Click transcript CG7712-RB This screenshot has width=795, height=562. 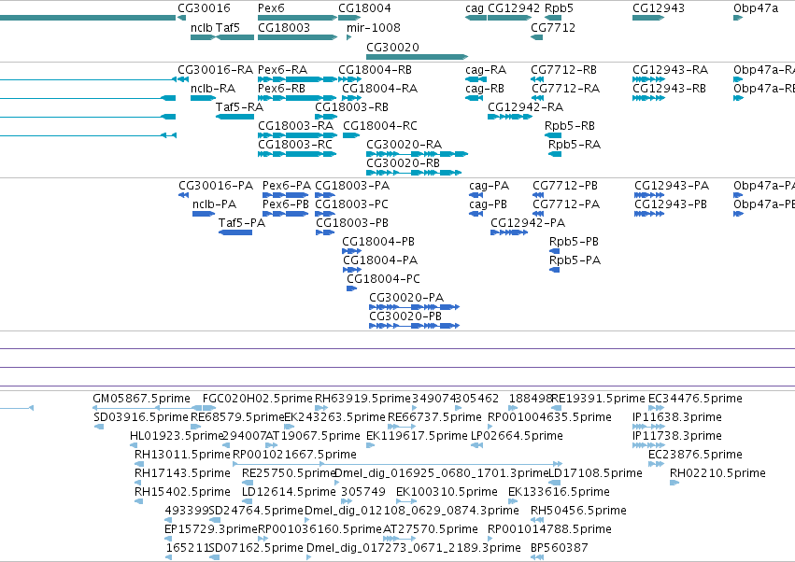point(564,70)
